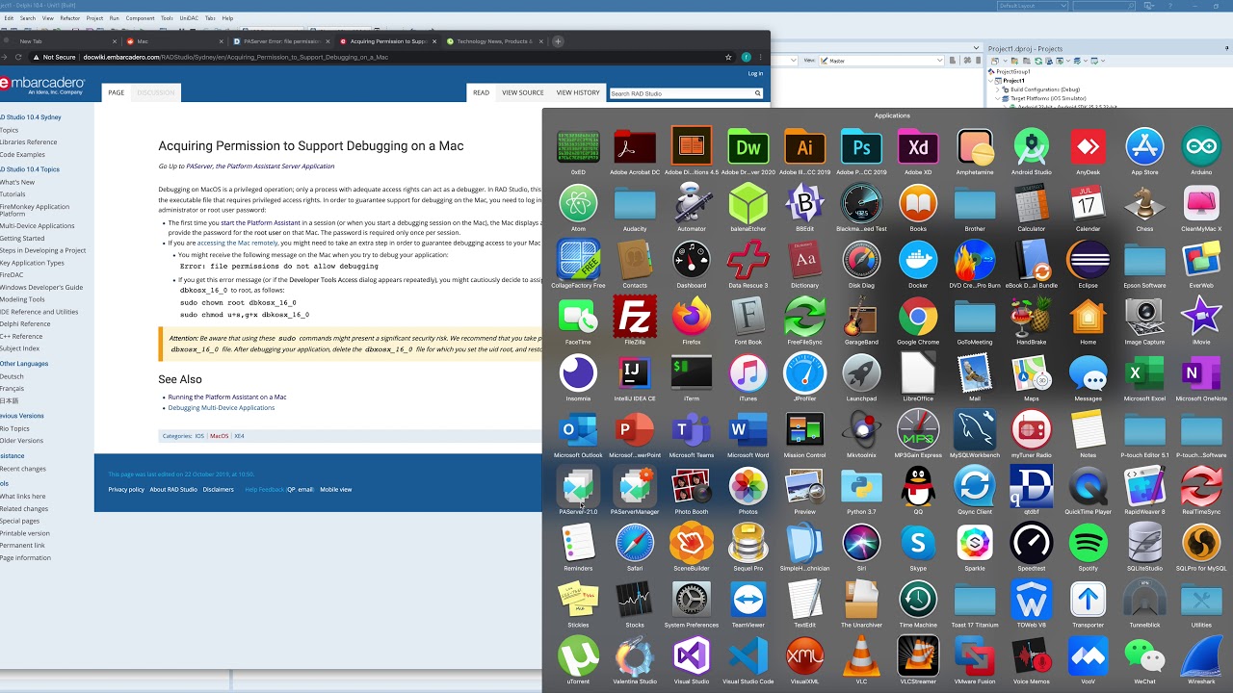
Task: Click 'start the Platform Assistant' link
Action: [x=260, y=222]
